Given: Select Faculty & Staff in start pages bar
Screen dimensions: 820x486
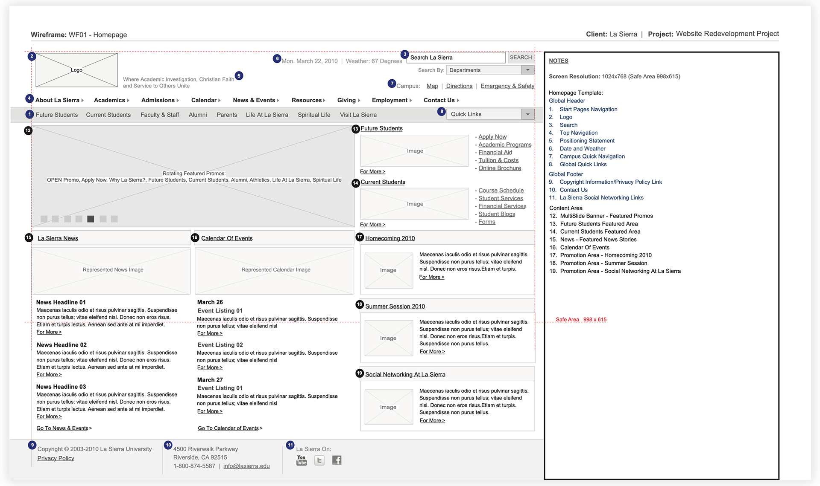Looking at the screenshot, I should coord(160,115).
